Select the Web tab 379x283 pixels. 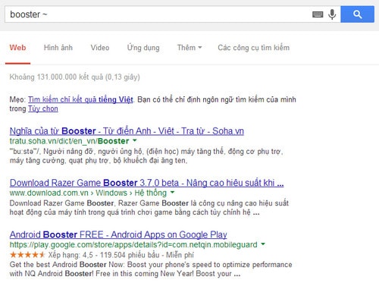pyautogui.click(x=17, y=48)
